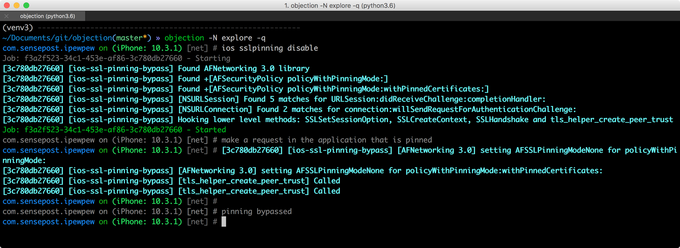Click '[NSURLSession] Found 5 matches' line
Screen dimensions: 680x248
point(274,99)
